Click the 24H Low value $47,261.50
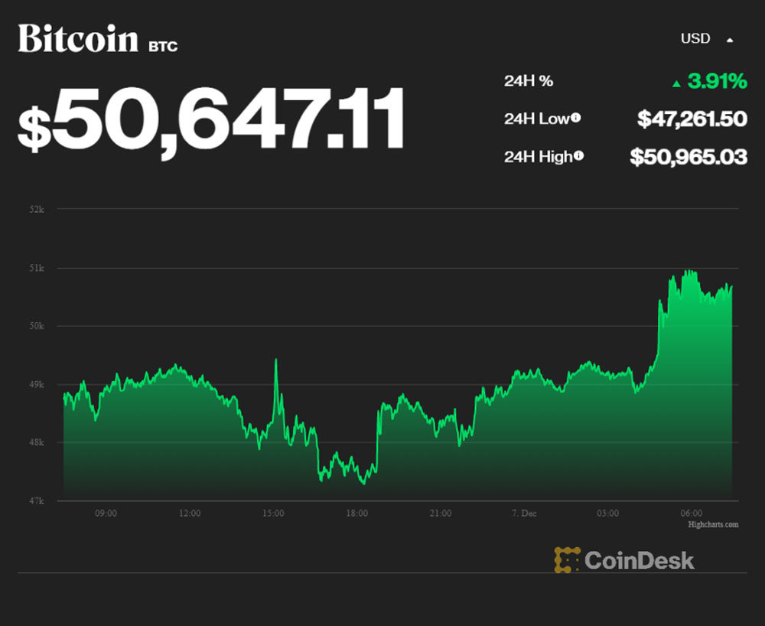Screen dimensions: 765x626 click(692, 119)
